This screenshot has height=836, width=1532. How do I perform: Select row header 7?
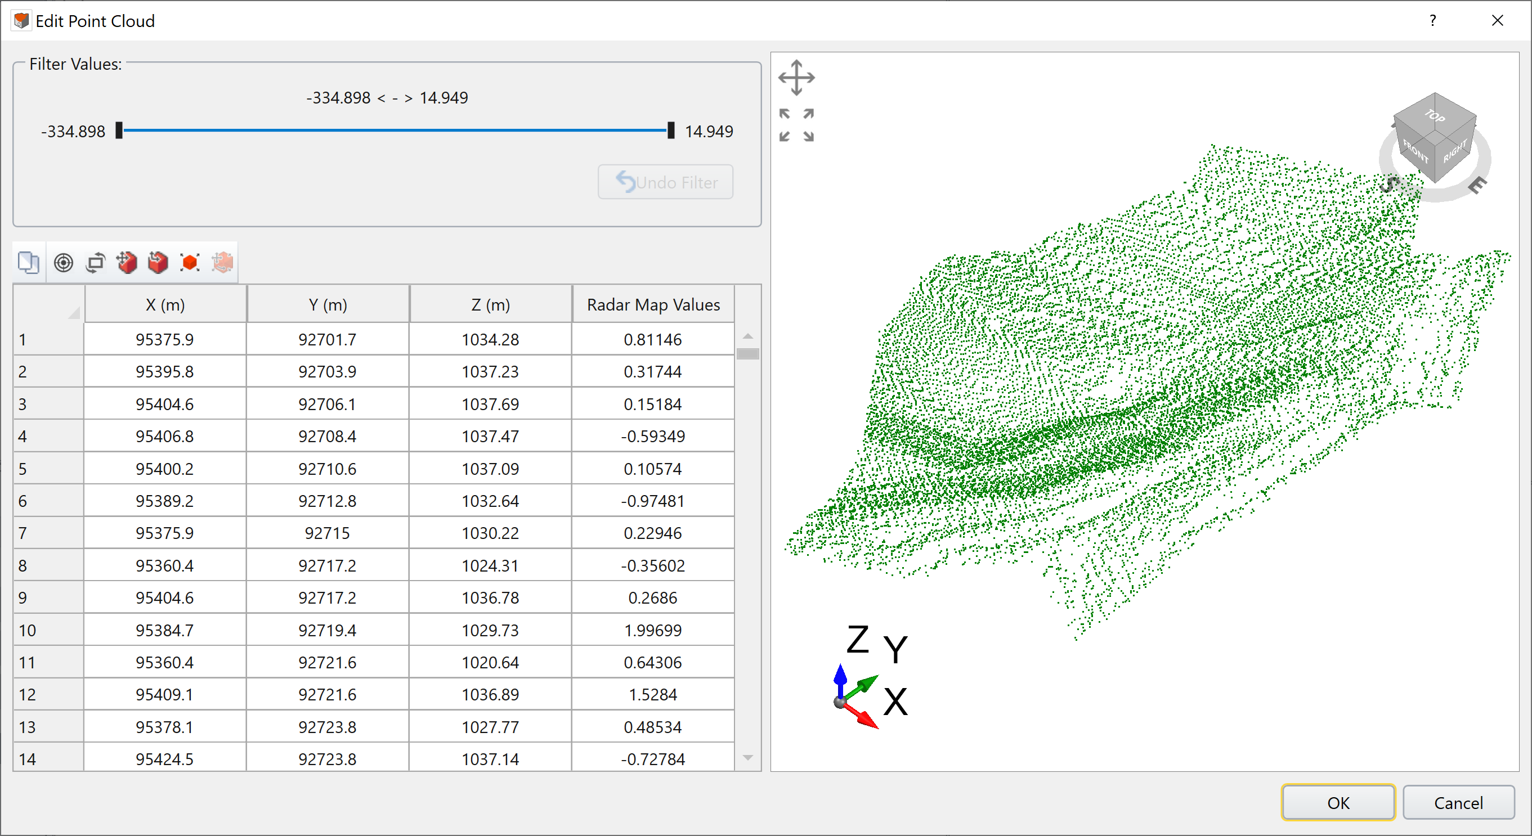pos(48,533)
